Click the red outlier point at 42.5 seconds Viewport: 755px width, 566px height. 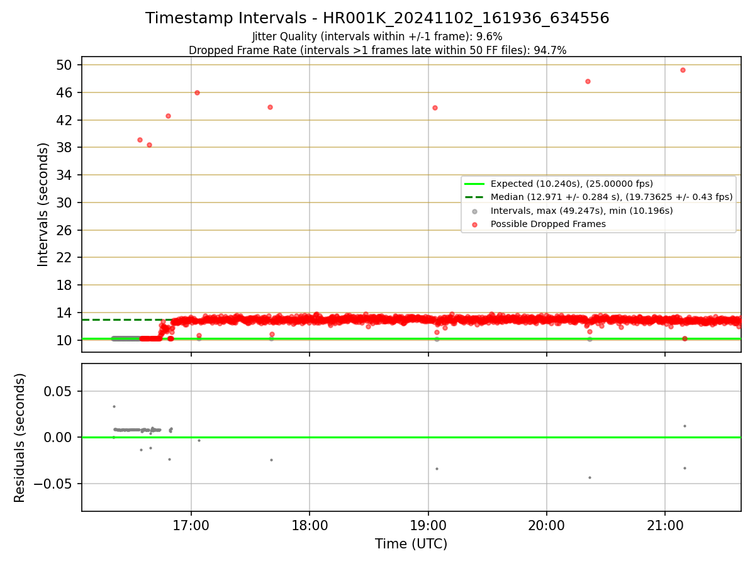[x=168, y=116]
